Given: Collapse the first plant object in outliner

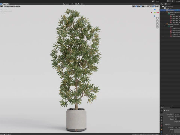Looking at the screenshot, I should point(165,12).
